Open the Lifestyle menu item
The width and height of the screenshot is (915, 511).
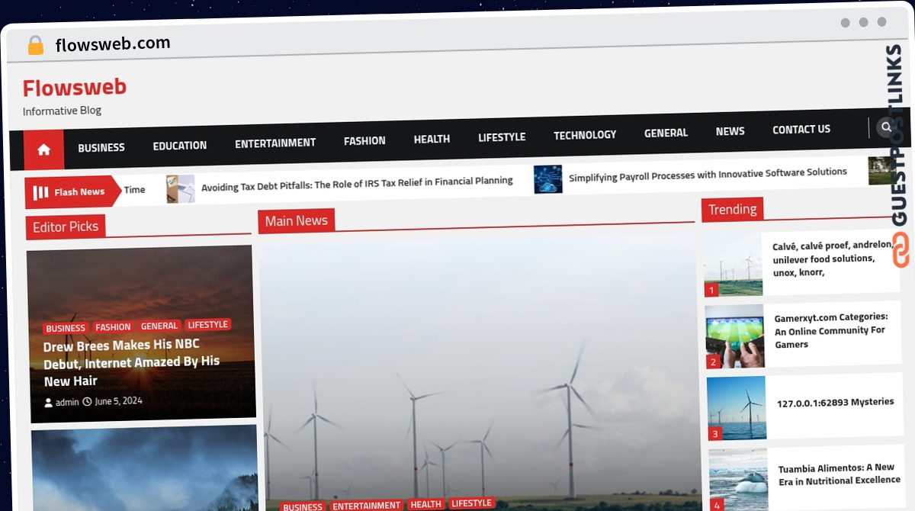[502, 137]
